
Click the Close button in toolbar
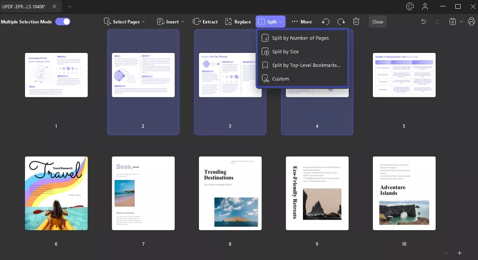point(378,22)
